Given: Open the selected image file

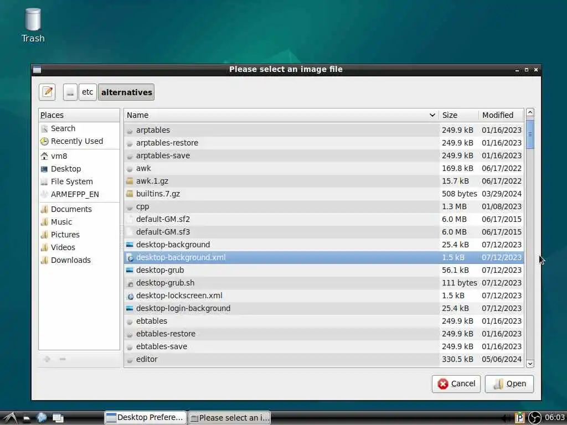Looking at the screenshot, I should click(x=509, y=384).
